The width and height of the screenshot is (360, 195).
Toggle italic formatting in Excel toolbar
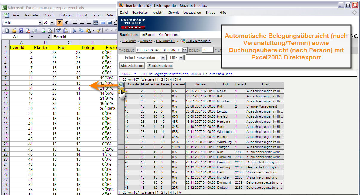pyautogui.click(x=66, y=23)
